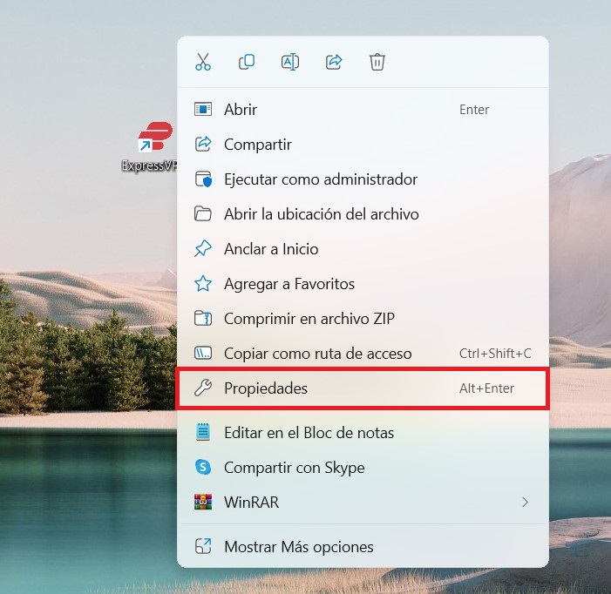The width and height of the screenshot is (611, 594).
Task: Click the Abrir window icon
Action: (x=203, y=110)
